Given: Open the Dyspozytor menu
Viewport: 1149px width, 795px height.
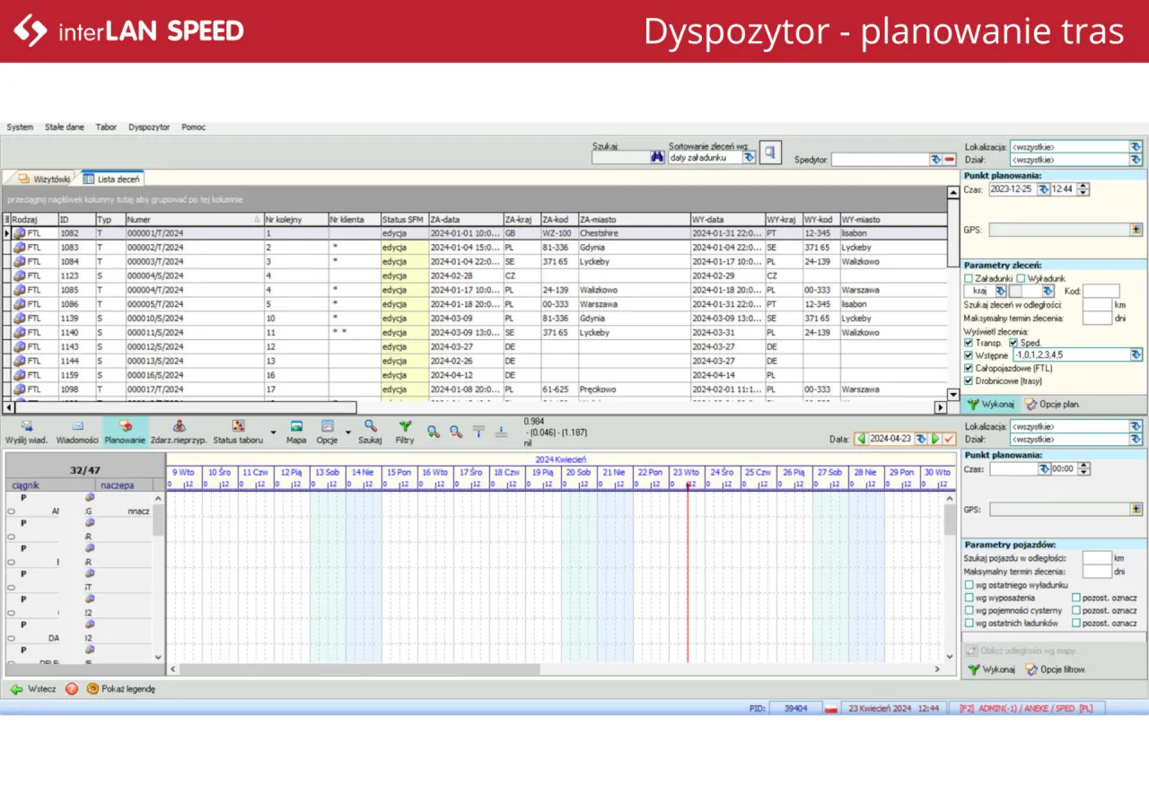Looking at the screenshot, I should click(149, 127).
